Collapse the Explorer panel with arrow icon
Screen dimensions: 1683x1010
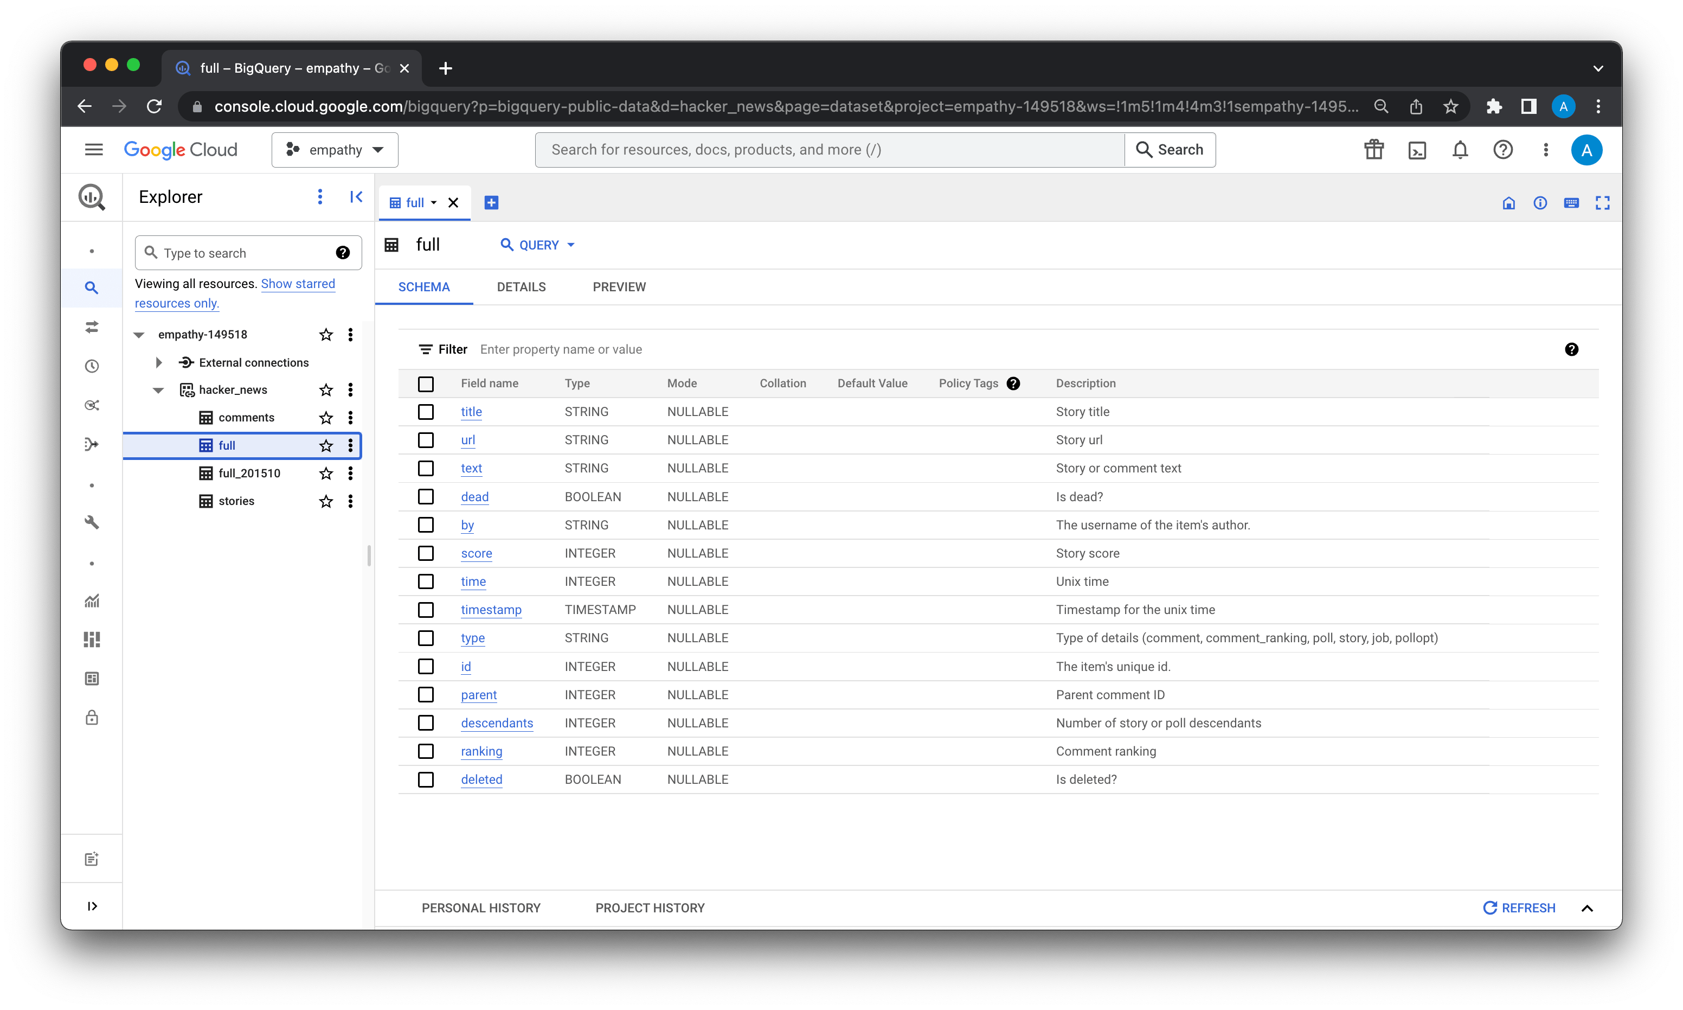coord(356,197)
